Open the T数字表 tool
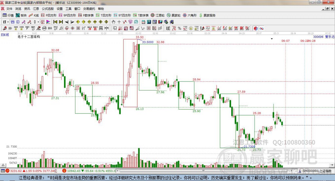335x181 pixels. pos(141,15)
